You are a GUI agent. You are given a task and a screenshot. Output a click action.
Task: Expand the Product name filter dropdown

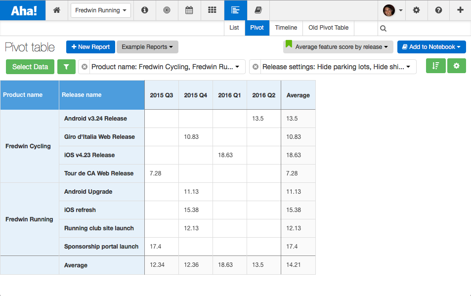click(237, 67)
